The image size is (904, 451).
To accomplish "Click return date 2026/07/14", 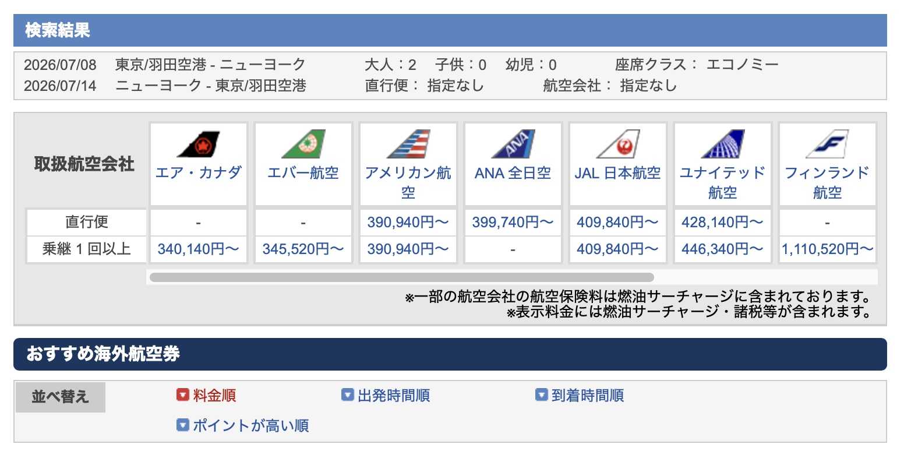I will click(x=61, y=86).
